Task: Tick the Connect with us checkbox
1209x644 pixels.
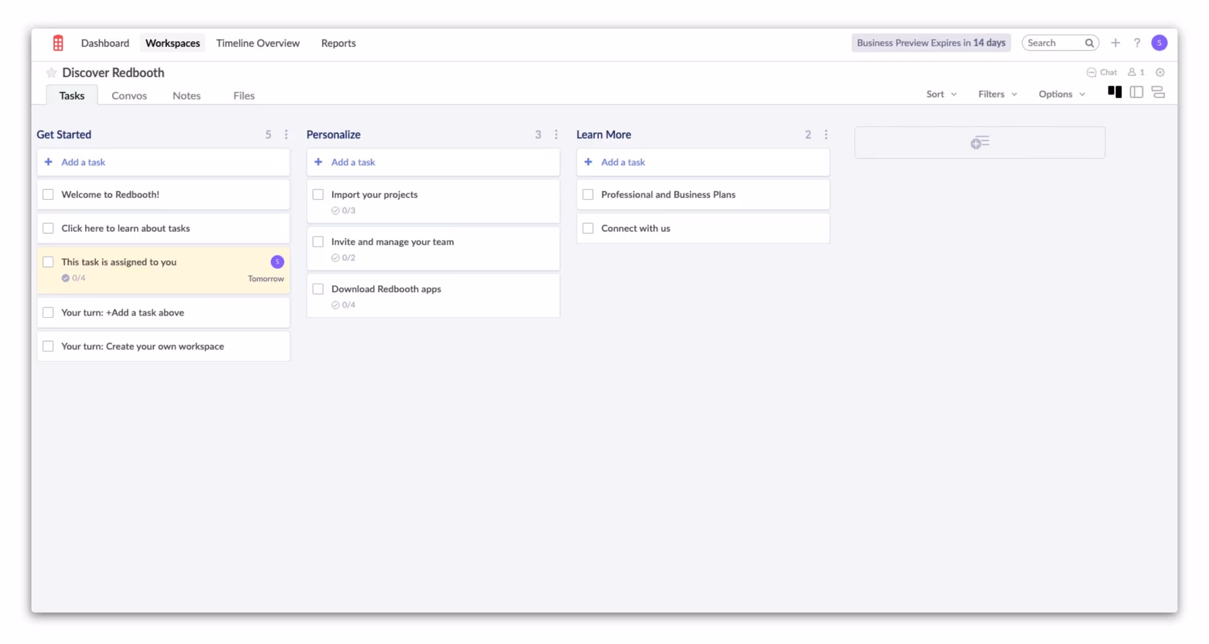Action: [587, 228]
